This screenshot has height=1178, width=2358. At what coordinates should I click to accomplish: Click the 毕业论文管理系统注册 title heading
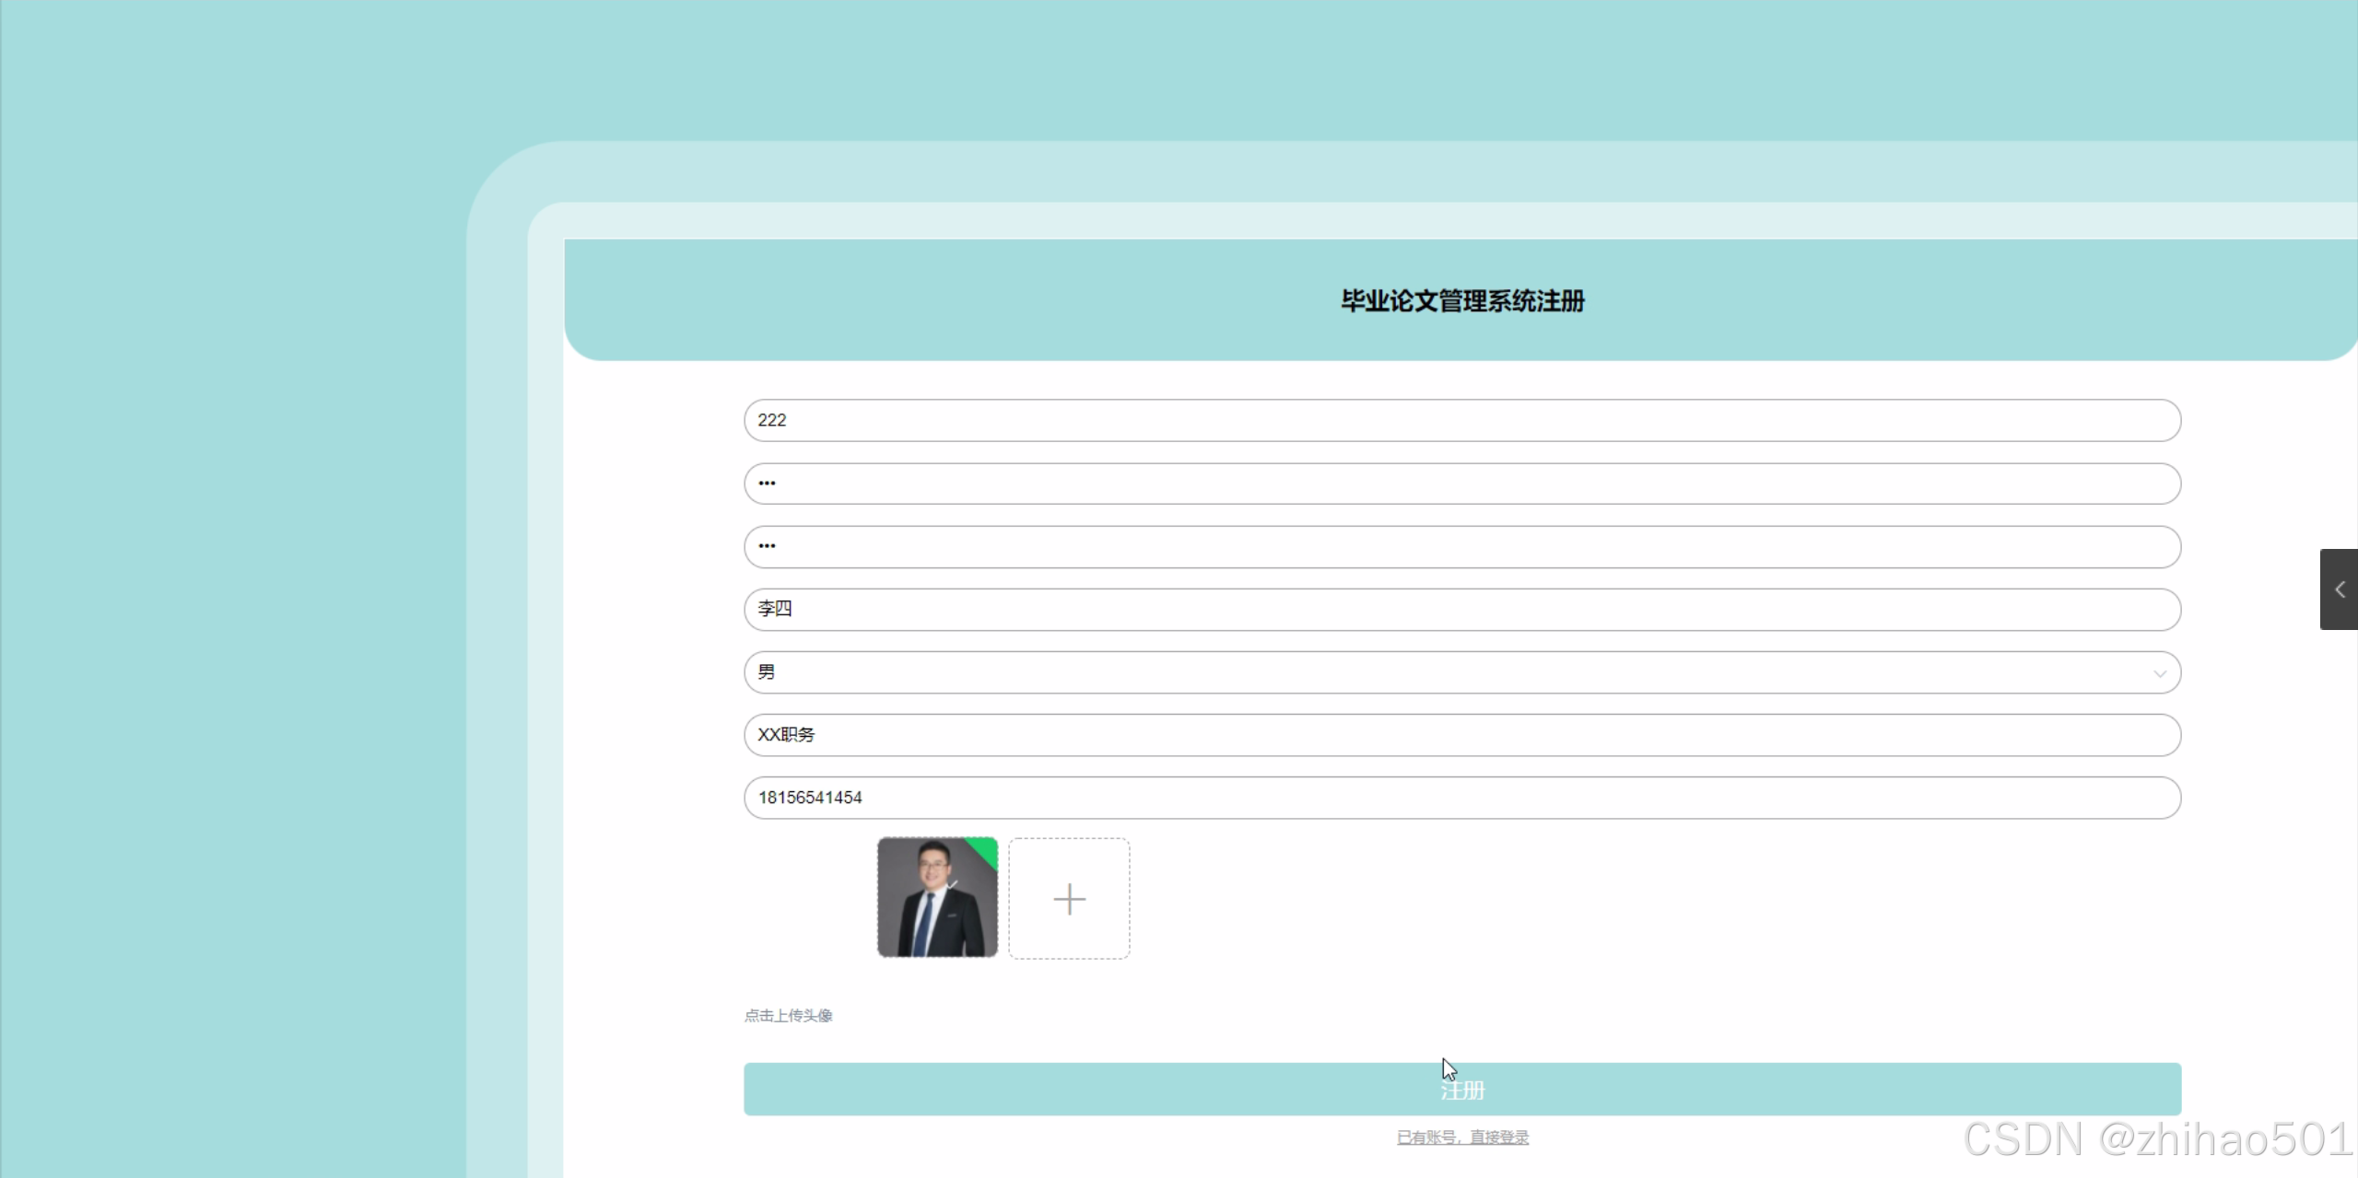click(x=1462, y=301)
